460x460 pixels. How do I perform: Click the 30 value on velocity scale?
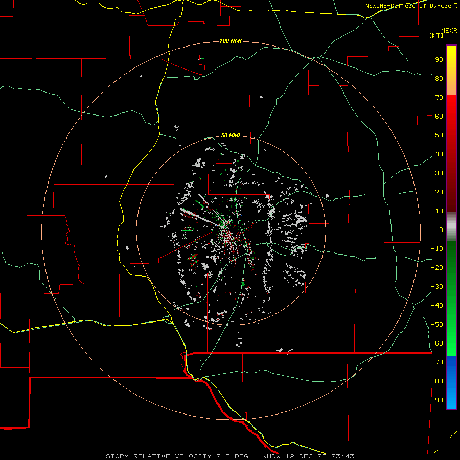[439, 173]
